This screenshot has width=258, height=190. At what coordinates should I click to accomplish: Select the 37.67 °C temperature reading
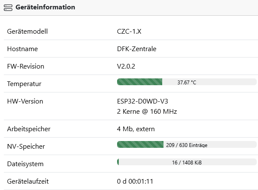tap(187, 82)
